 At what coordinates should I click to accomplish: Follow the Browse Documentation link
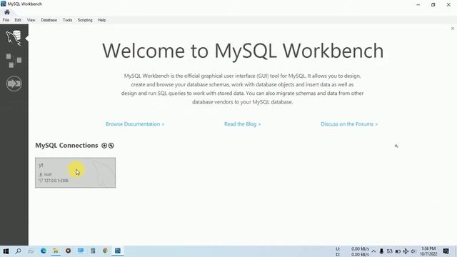pos(135,124)
